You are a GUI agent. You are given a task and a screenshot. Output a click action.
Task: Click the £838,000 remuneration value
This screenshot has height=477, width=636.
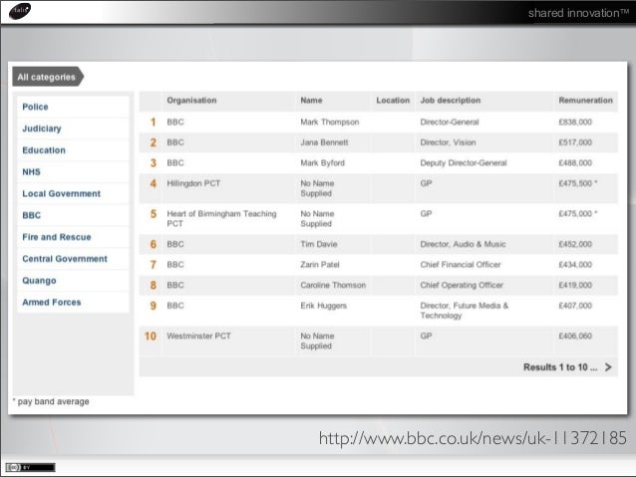coord(575,121)
